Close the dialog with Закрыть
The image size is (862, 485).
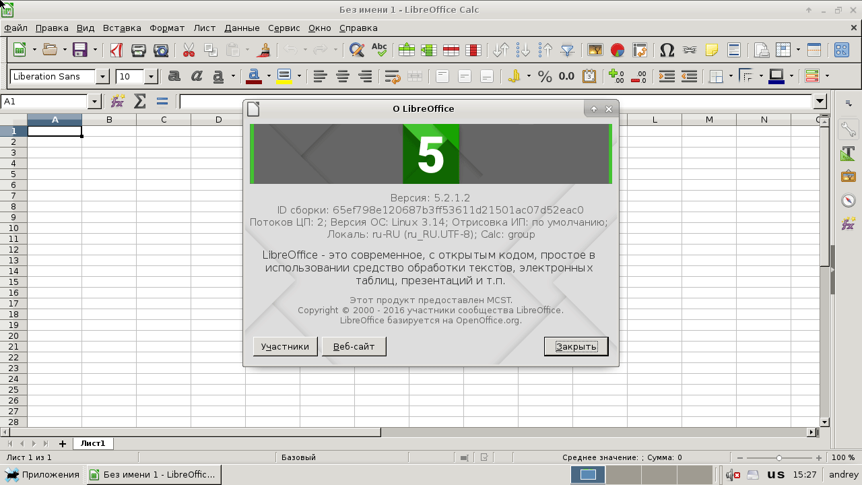coord(576,346)
